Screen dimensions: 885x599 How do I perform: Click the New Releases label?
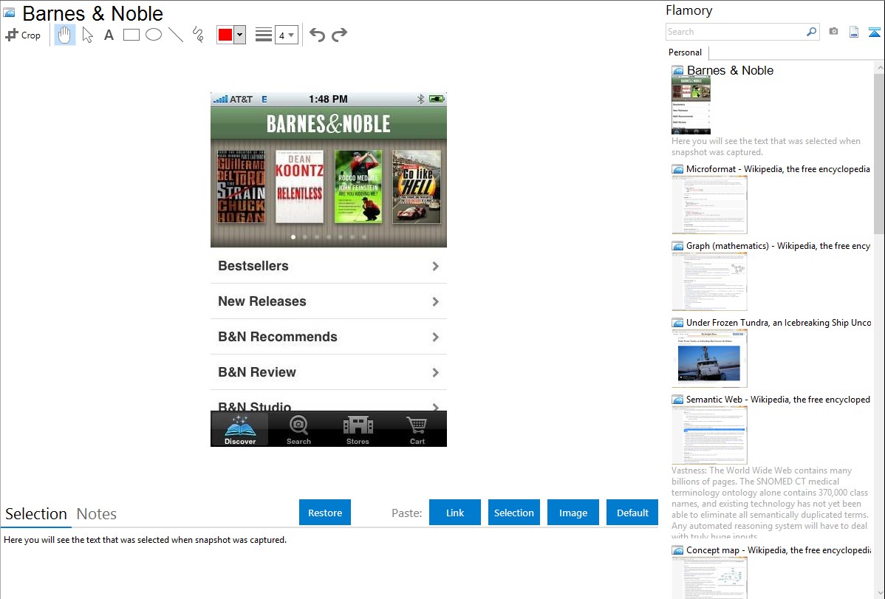click(x=262, y=301)
